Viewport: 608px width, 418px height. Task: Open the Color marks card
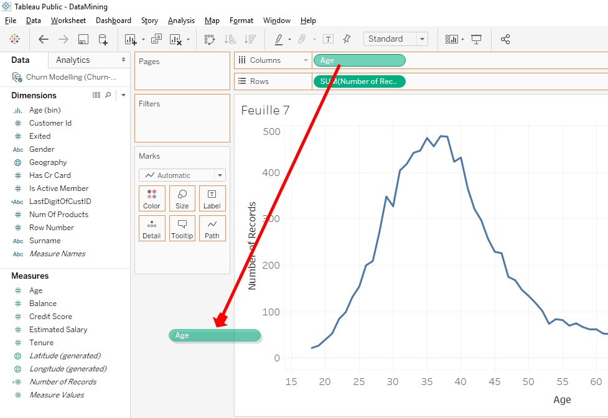click(x=152, y=198)
